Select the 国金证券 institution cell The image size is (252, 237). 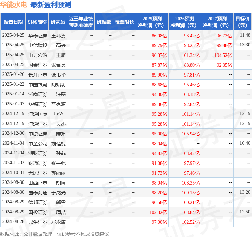click(x=38, y=65)
